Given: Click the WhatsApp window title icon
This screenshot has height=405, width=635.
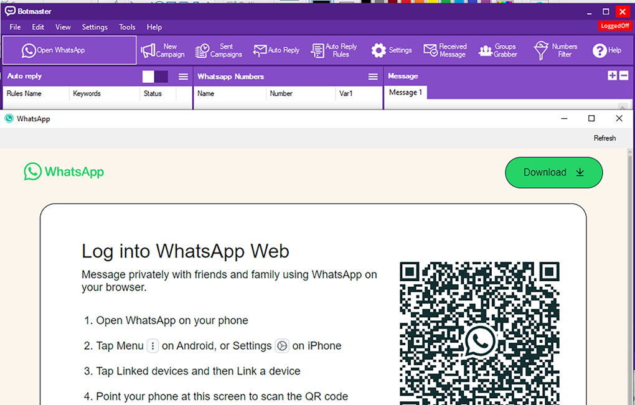Looking at the screenshot, I should (x=9, y=119).
